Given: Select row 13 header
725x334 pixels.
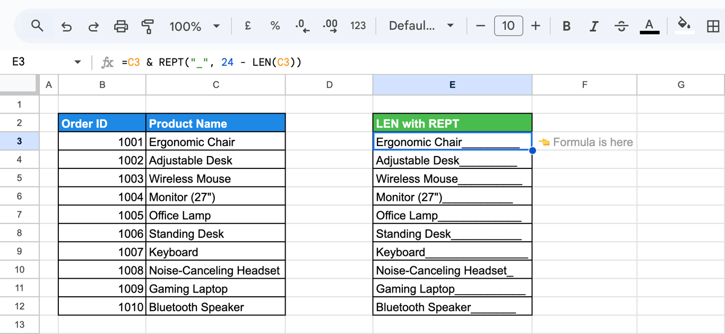Looking at the screenshot, I should tap(20, 324).
